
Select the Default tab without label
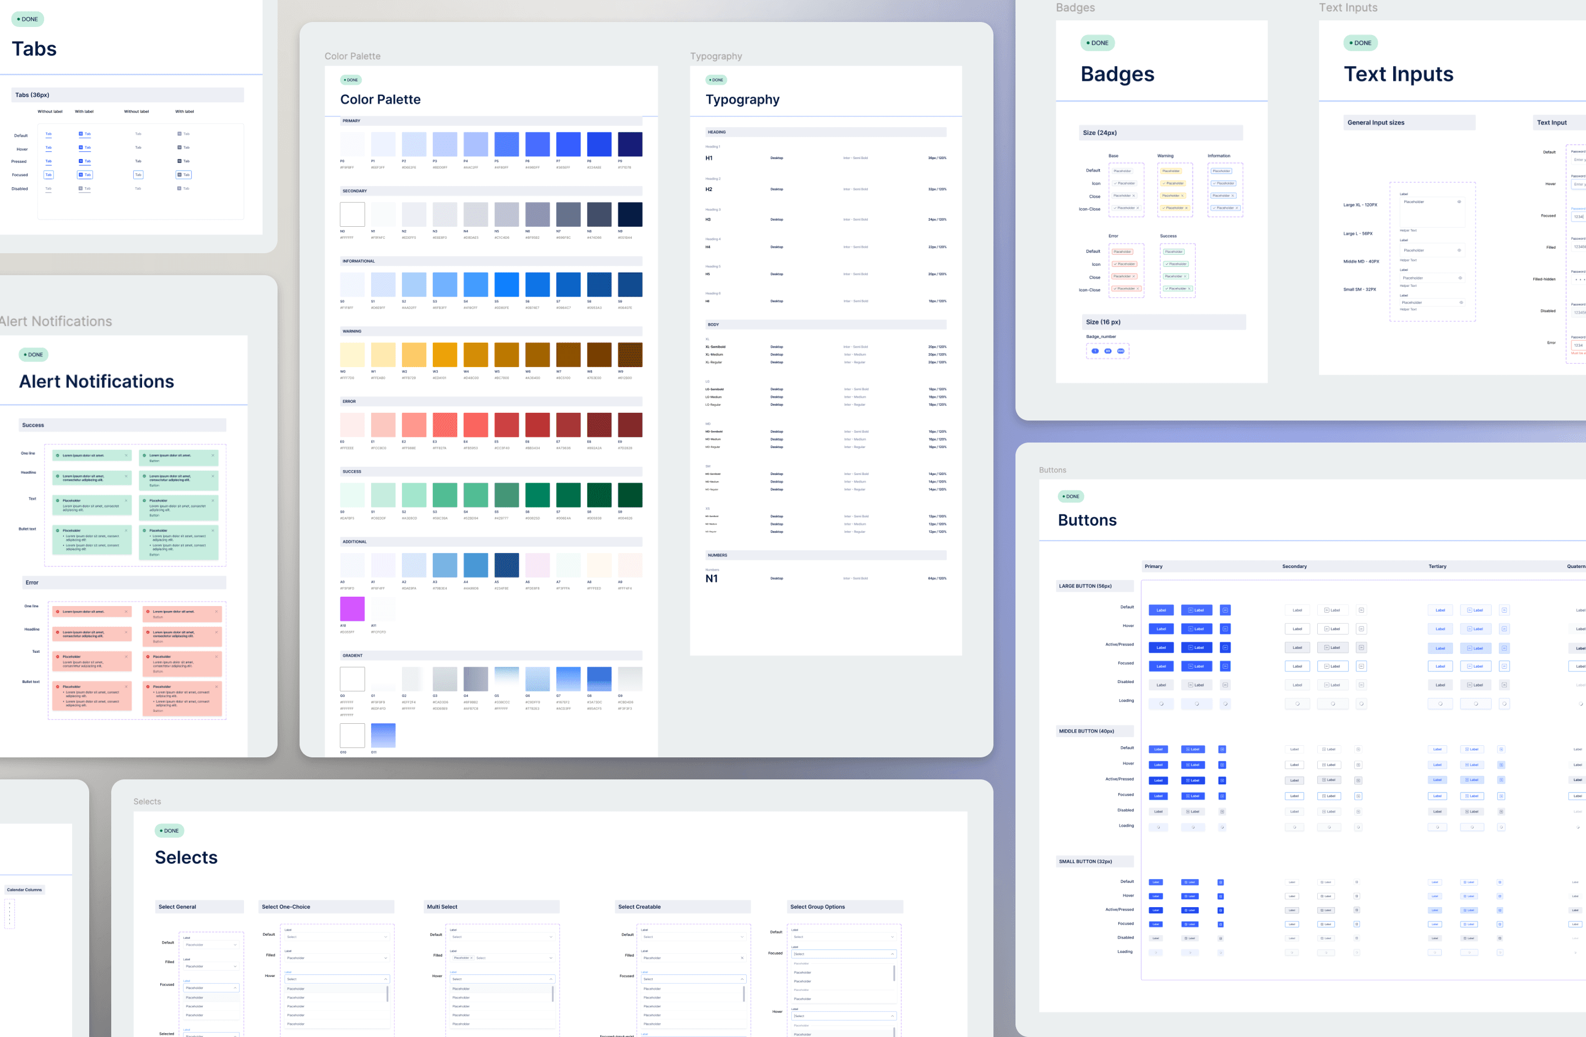point(48,134)
